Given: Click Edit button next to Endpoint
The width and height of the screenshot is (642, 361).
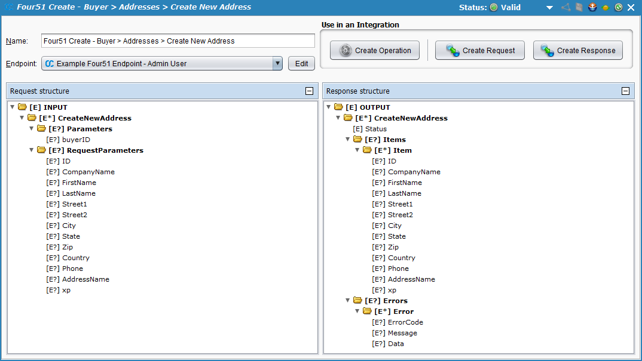Looking at the screenshot, I should click(x=301, y=64).
